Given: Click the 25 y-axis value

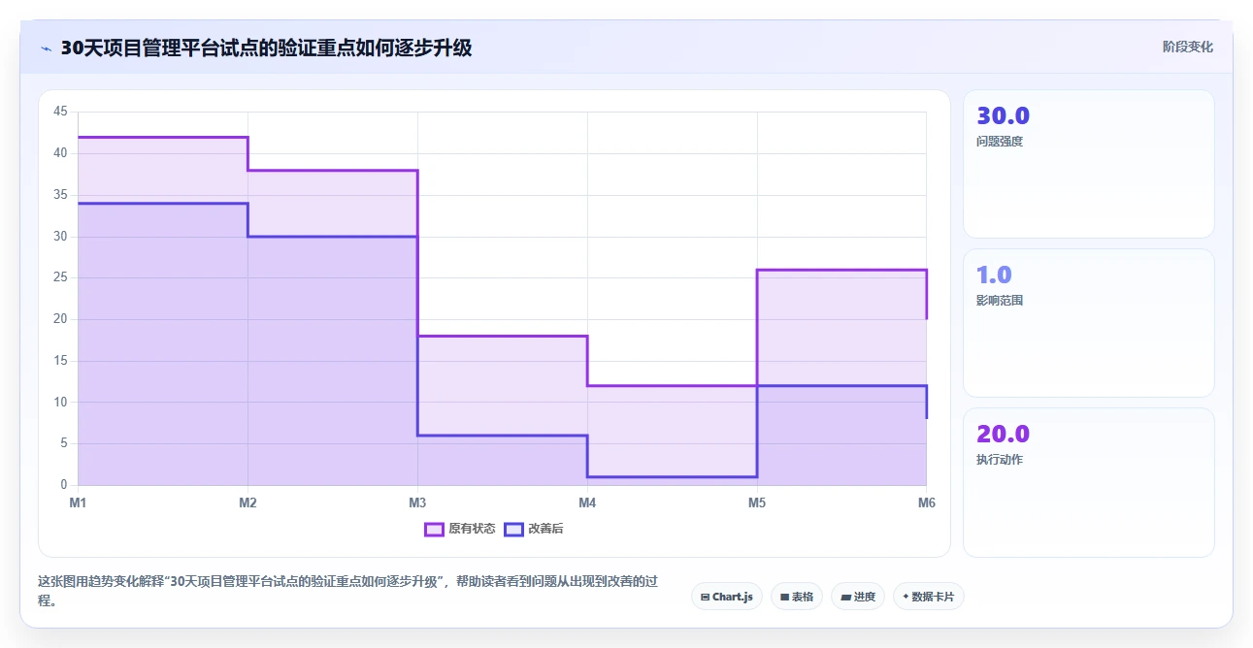Looking at the screenshot, I should click(60, 277).
